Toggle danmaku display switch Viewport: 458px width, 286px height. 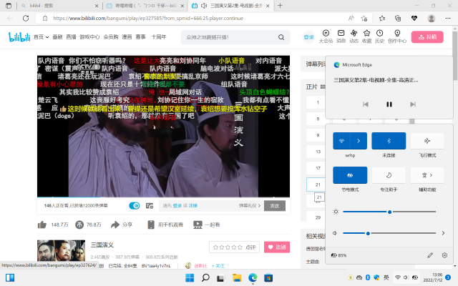pos(135,206)
